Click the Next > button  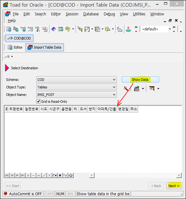point(174,186)
